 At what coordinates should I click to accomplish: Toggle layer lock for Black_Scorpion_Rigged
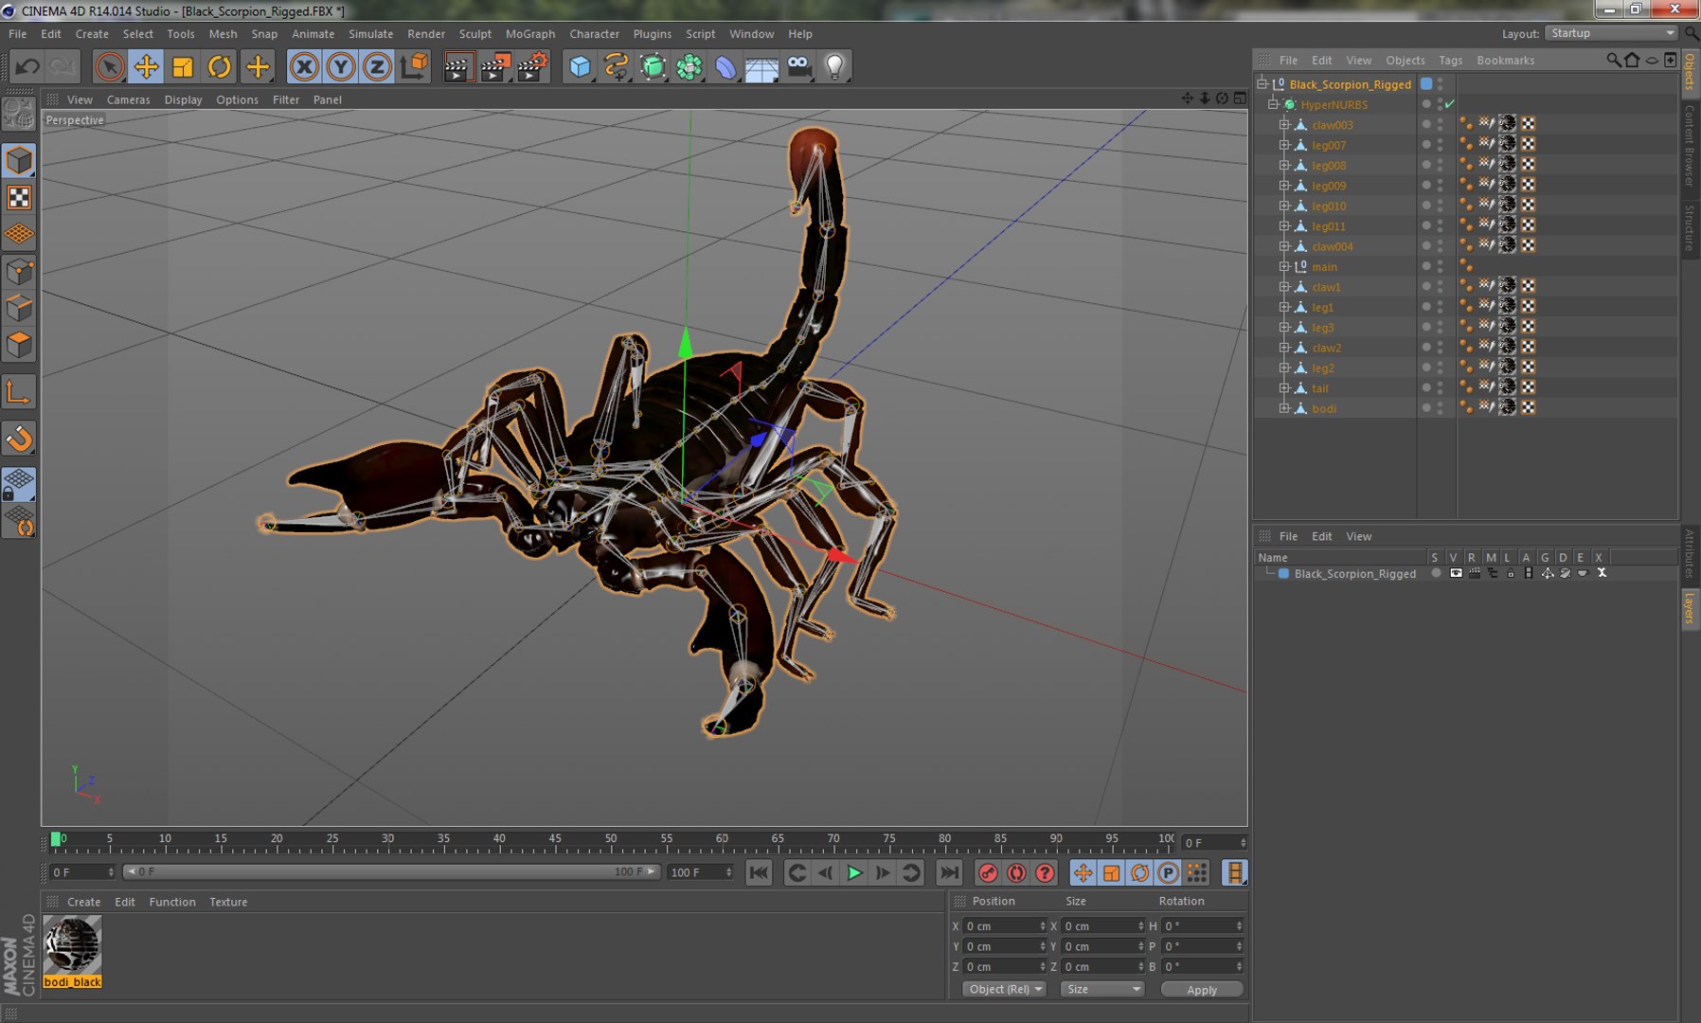pos(1511,573)
